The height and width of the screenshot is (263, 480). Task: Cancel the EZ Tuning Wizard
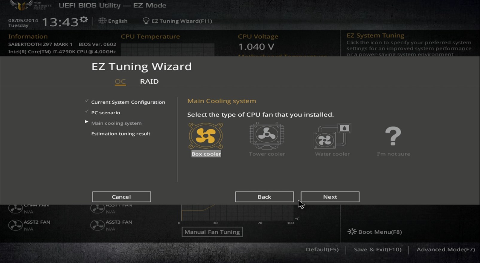point(121,197)
